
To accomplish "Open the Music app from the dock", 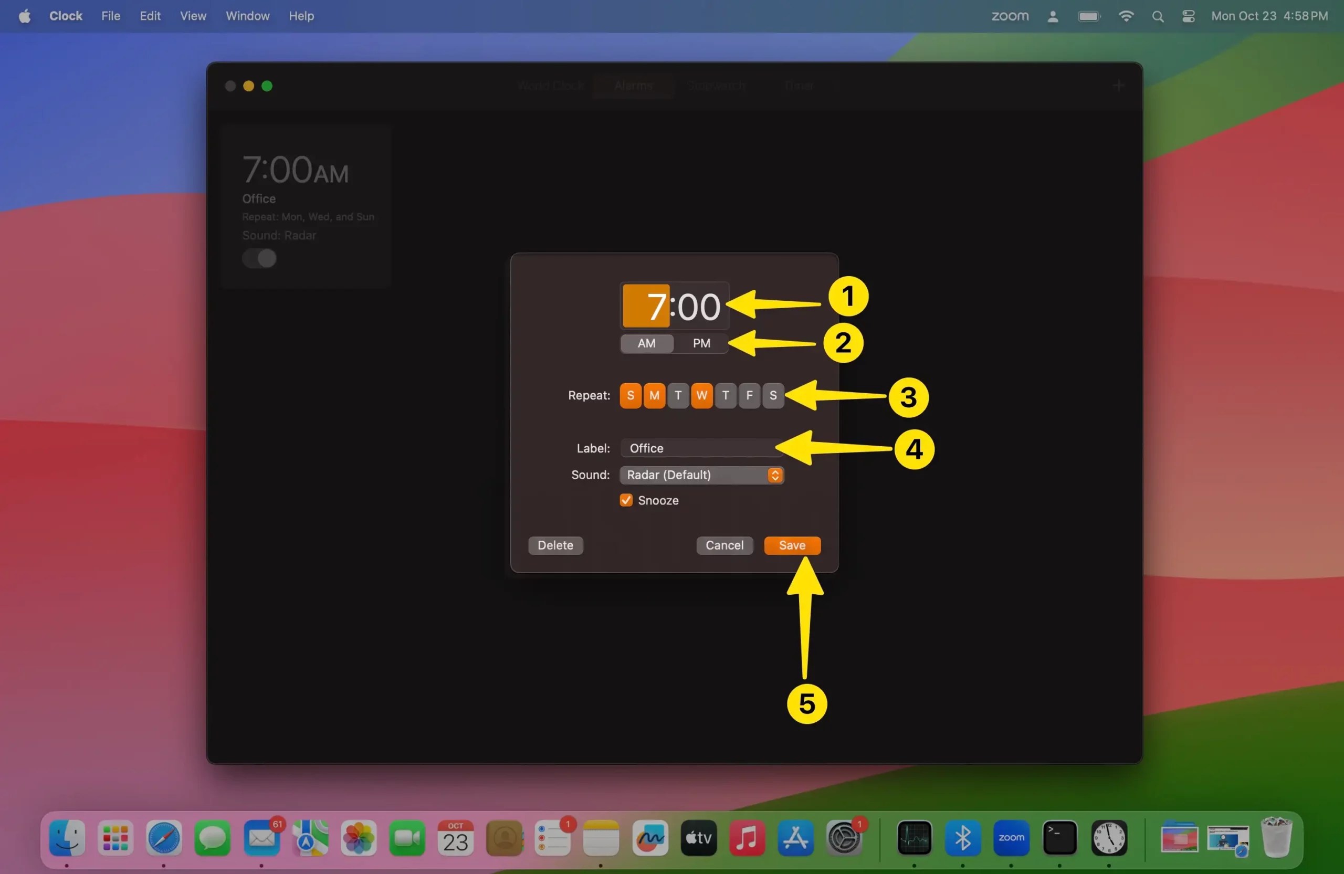I will pos(747,838).
